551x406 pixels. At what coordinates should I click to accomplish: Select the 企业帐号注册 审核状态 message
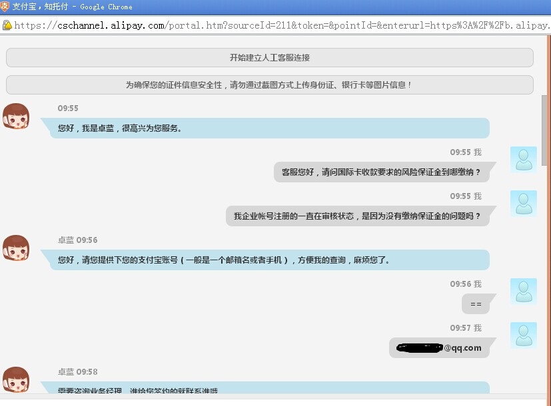click(x=357, y=216)
